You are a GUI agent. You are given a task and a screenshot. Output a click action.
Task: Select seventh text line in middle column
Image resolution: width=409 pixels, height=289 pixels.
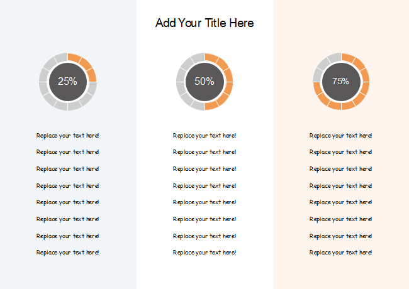[x=204, y=236]
